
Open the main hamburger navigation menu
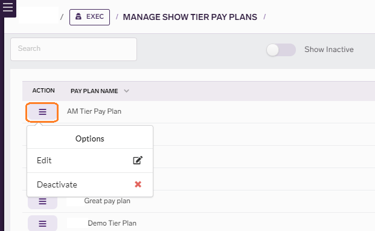tap(8, 7)
